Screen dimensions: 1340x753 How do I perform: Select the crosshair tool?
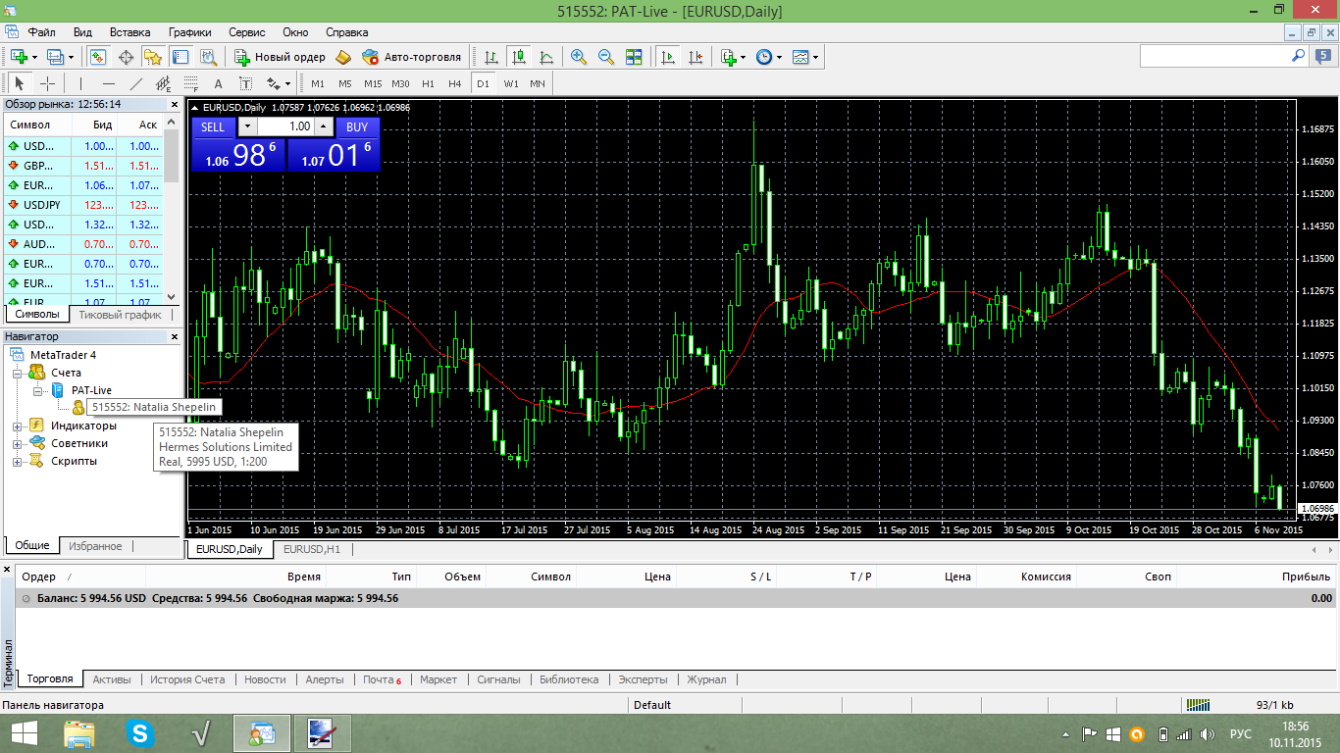(x=47, y=83)
